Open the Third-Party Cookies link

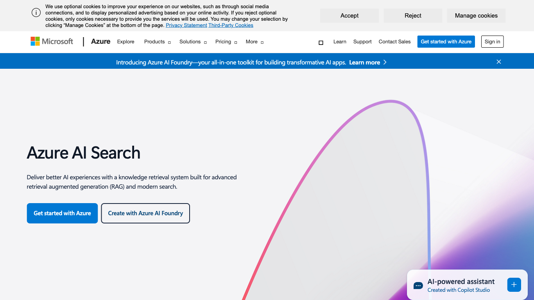click(231, 25)
